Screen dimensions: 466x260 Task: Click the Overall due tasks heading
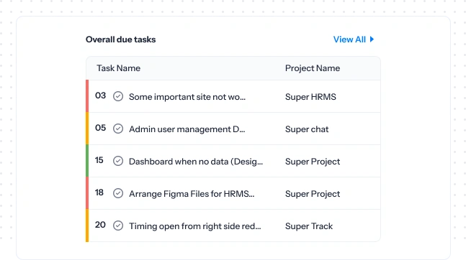point(121,40)
